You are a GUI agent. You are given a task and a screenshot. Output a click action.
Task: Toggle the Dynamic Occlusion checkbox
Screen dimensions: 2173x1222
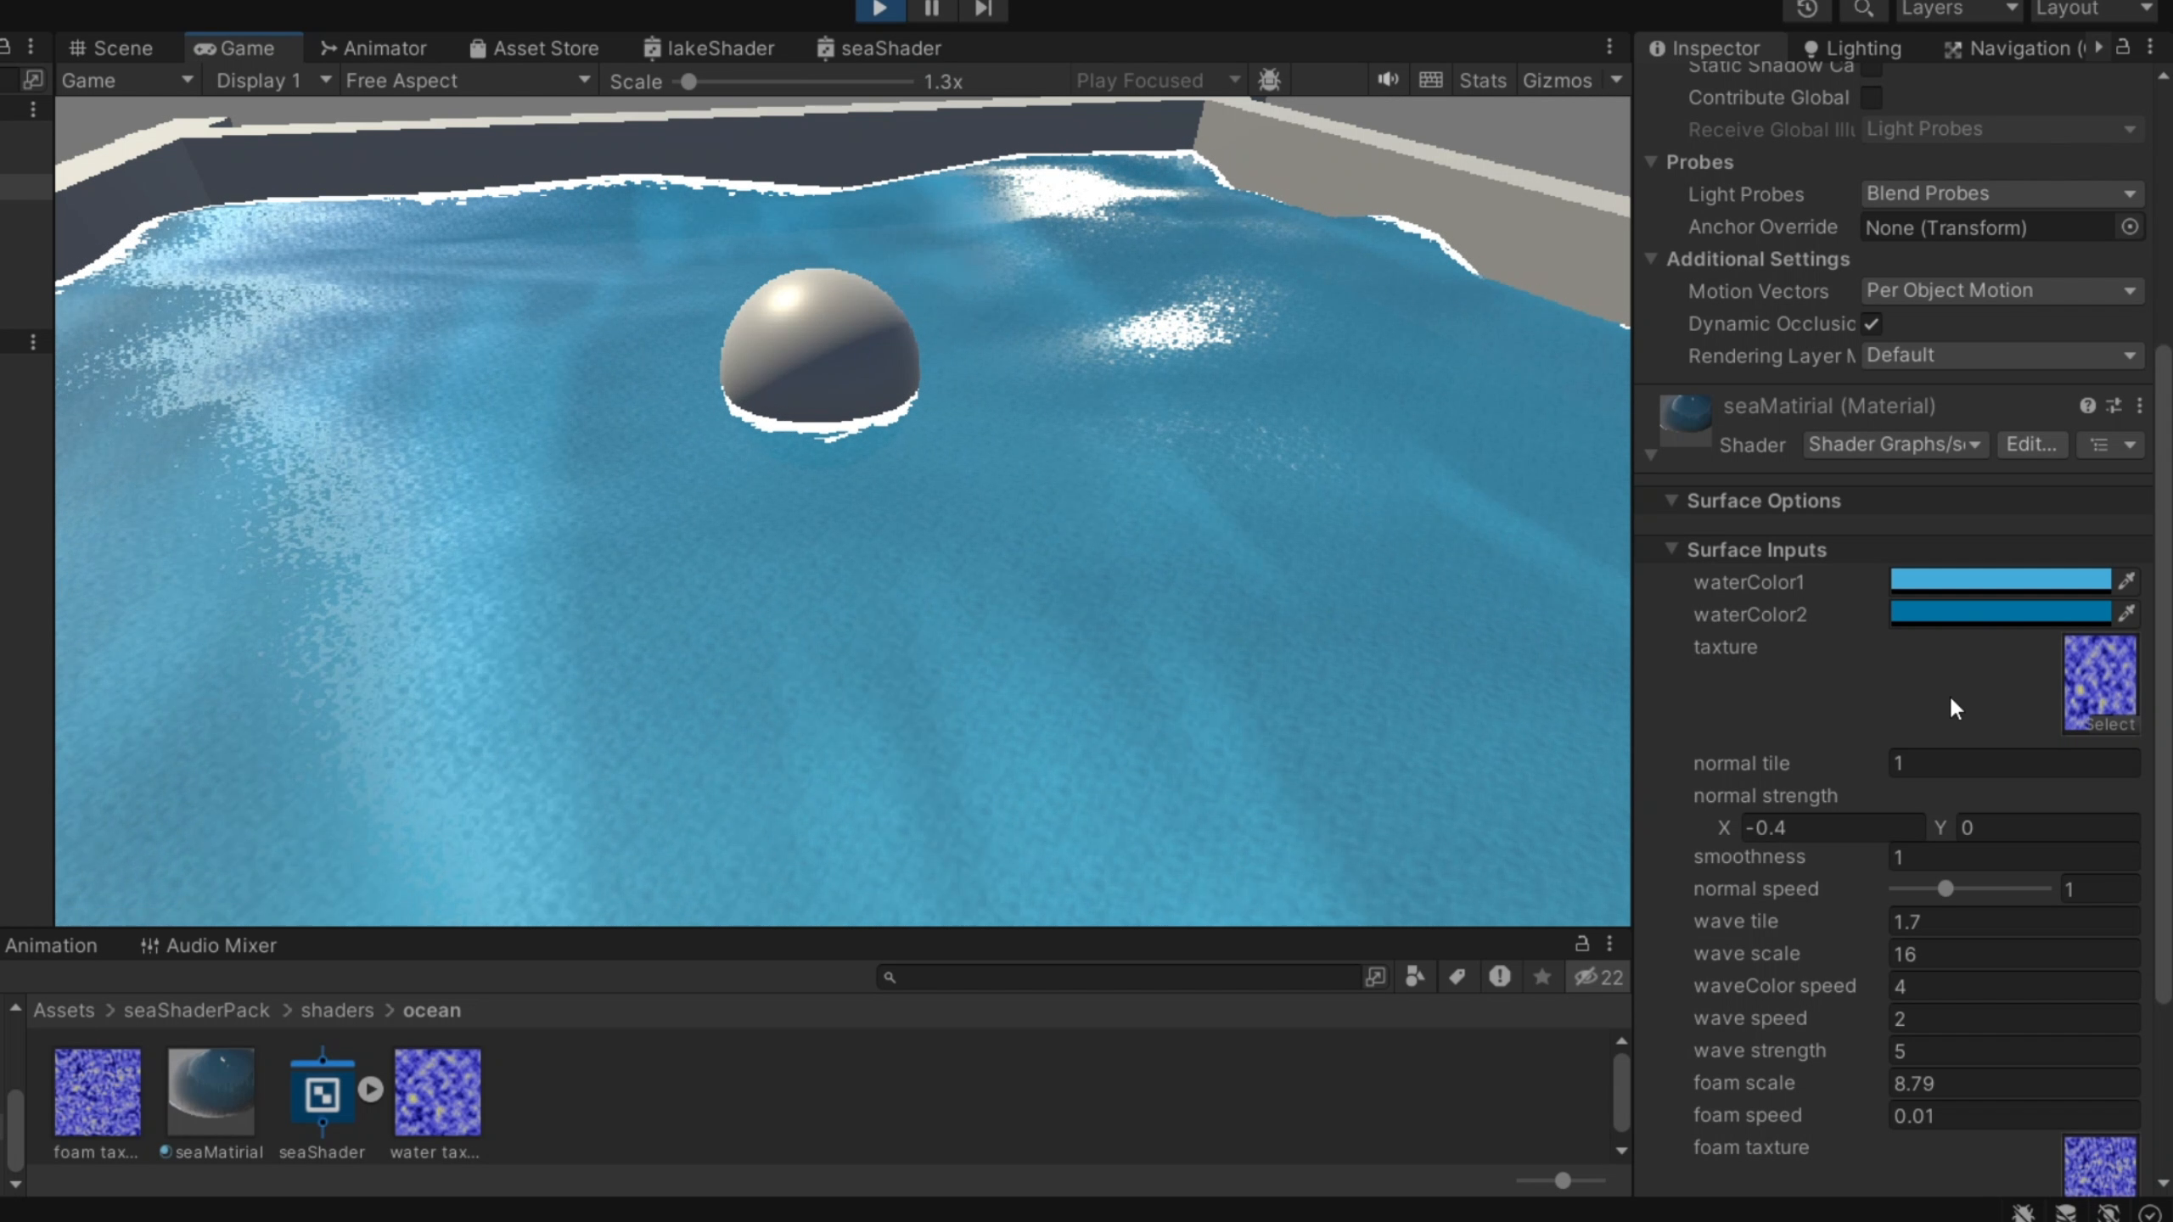click(1872, 323)
